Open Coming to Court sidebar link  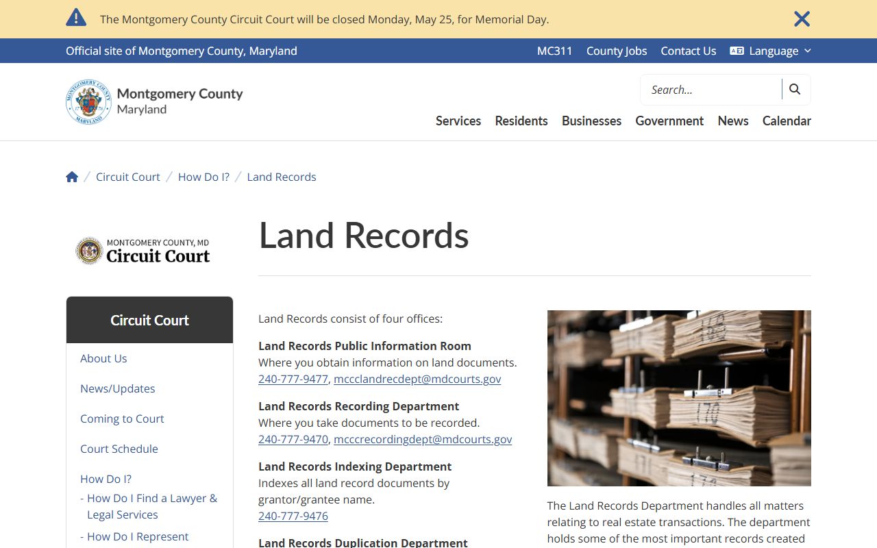(122, 419)
